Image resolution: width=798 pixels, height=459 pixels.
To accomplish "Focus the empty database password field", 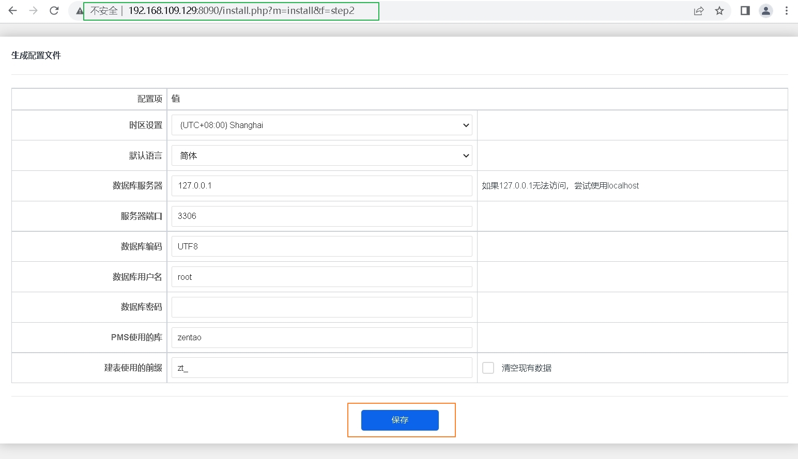I will pyautogui.click(x=321, y=307).
